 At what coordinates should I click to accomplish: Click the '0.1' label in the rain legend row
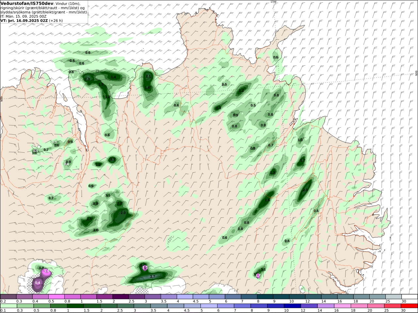[3, 310]
